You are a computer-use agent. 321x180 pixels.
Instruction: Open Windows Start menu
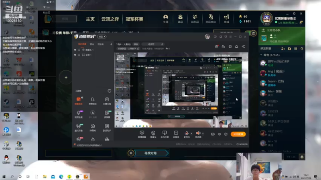(4, 176)
